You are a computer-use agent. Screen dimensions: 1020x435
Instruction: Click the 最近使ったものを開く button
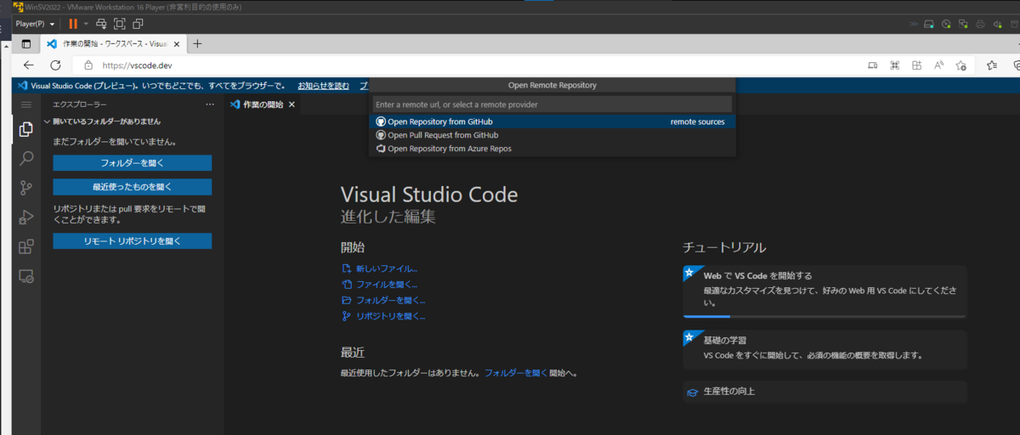[x=132, y=187]
